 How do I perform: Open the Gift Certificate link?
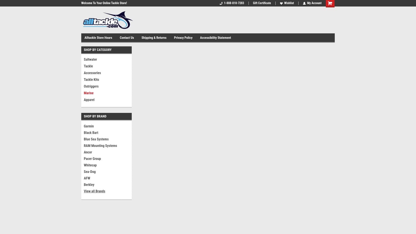[x=262, y=3]
